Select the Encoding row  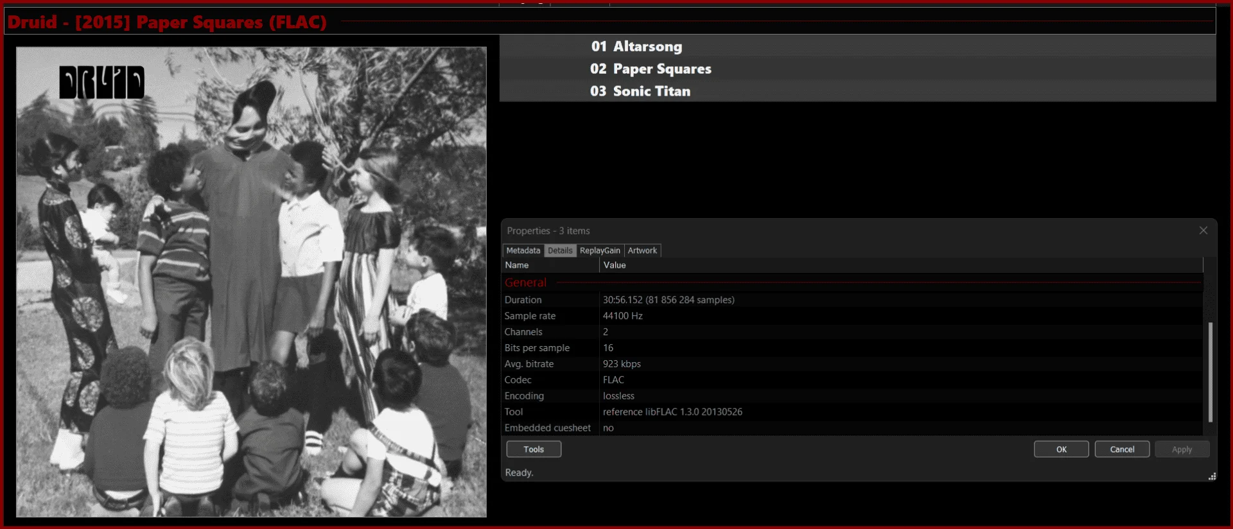tap(853, 396)
